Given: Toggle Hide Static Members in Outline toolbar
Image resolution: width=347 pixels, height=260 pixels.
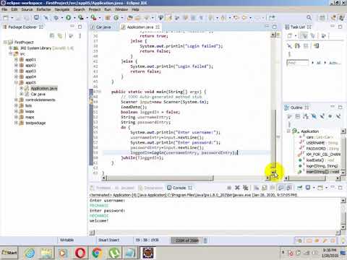Looking at the screenshot, I should click(322, 116).
